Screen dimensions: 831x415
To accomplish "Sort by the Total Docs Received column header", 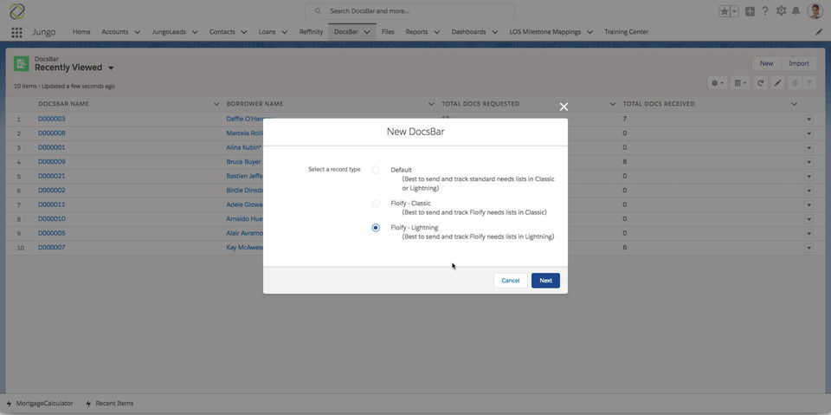I will [659, 104].
